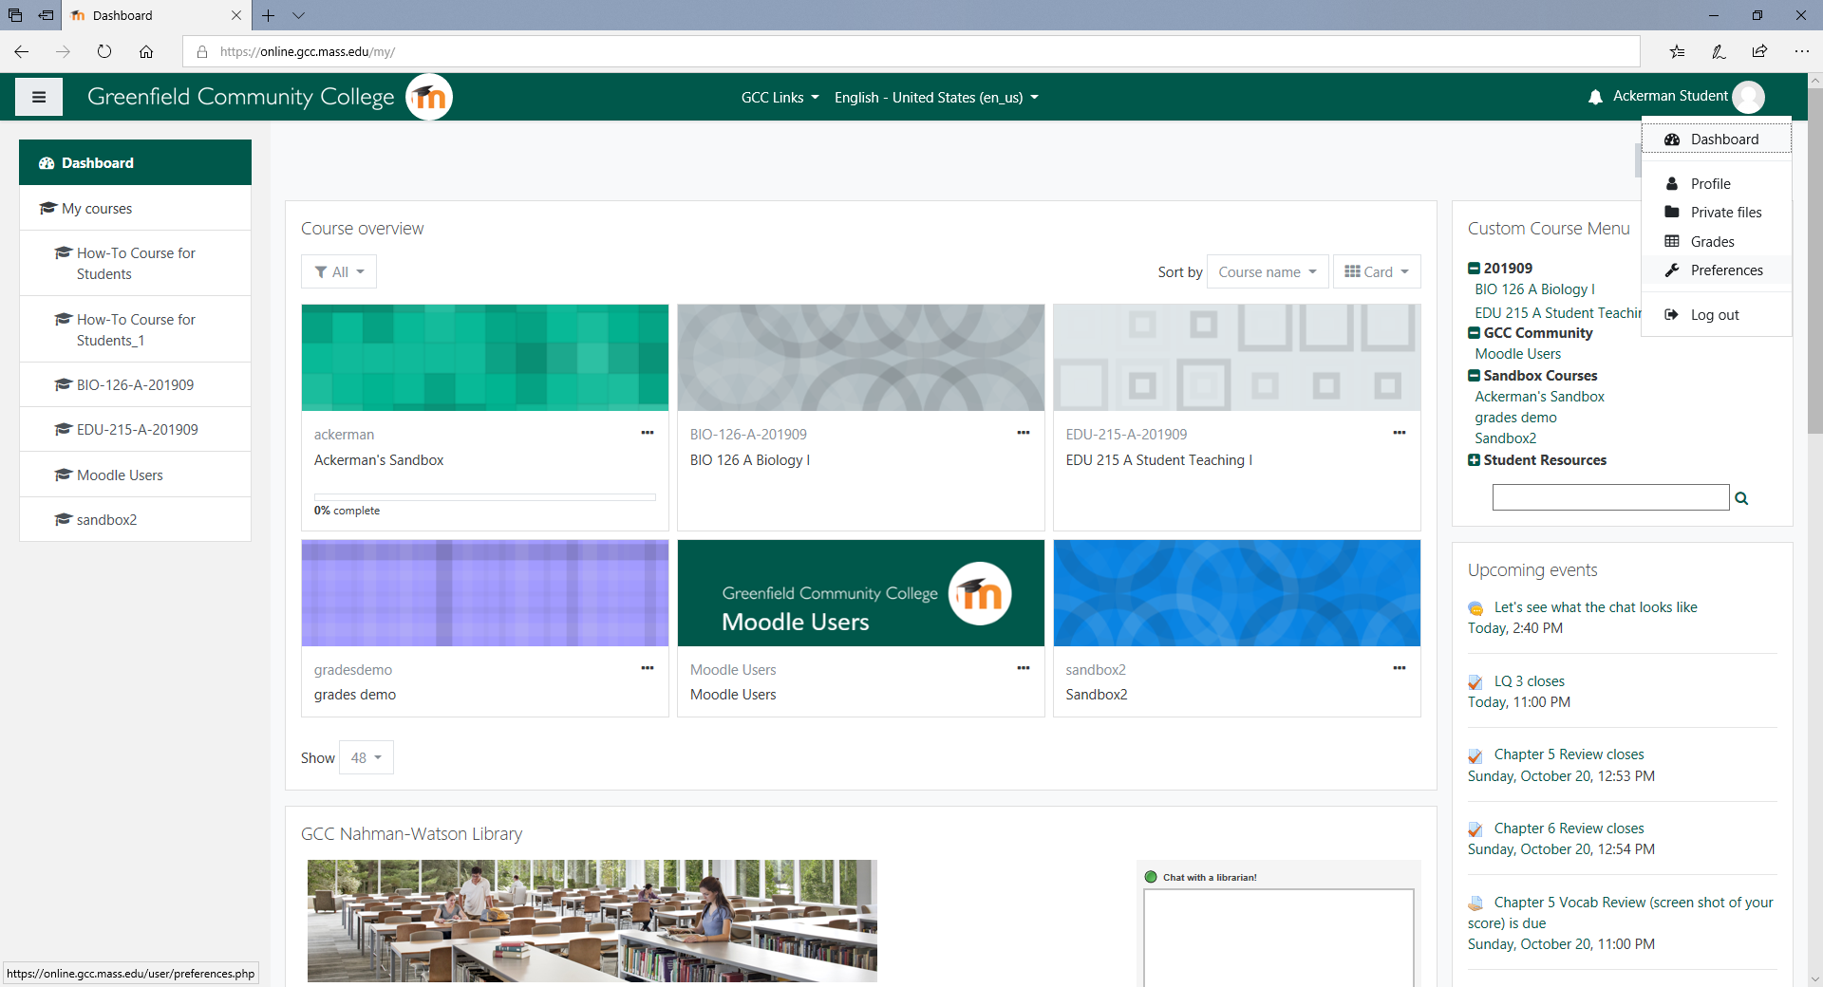Toggle the hamburger side menu button

point(39,97)
